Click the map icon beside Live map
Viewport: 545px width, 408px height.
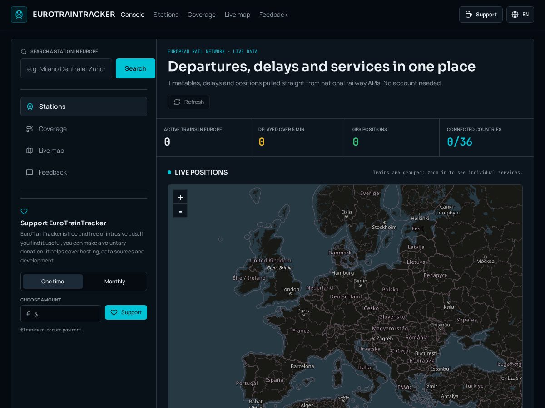[x=30, y=151]
